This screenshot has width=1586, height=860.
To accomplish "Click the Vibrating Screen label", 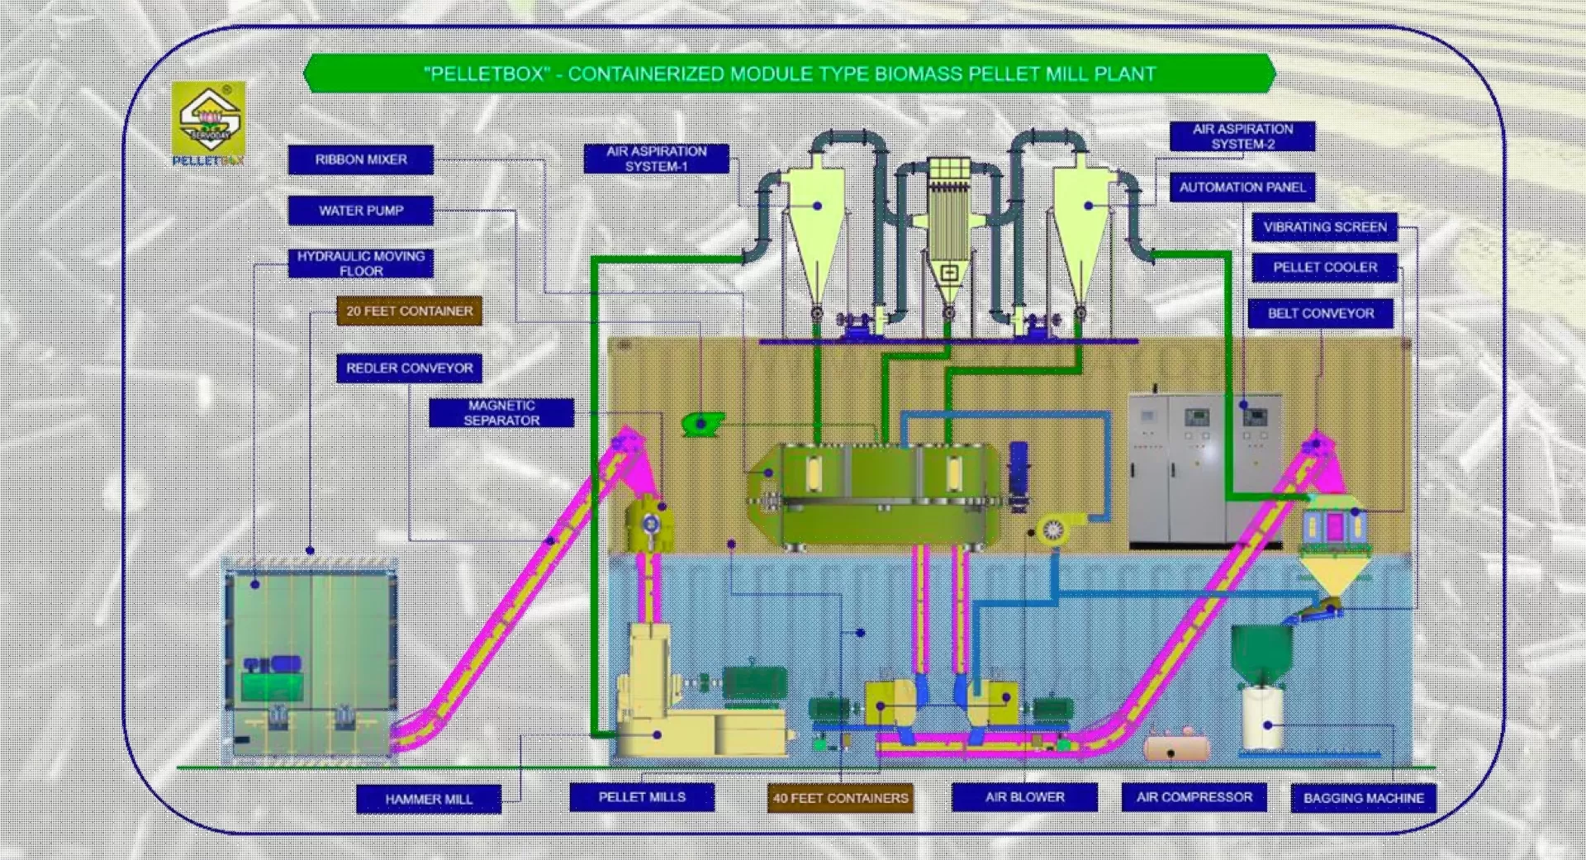I will (x=1324, y=227).
